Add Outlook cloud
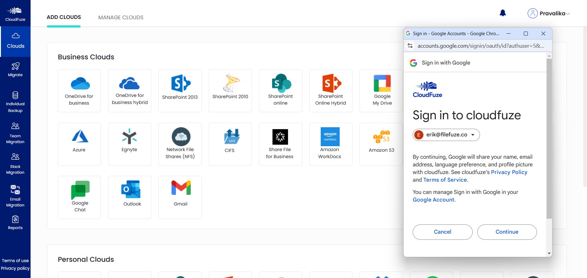587x278 pixels. coord(130,197)
